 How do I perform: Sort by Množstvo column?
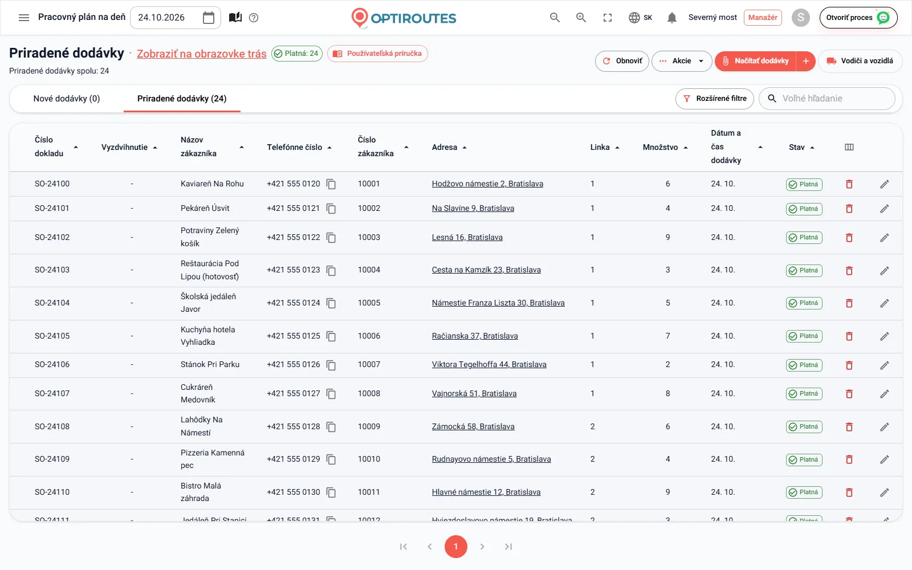pyautogui.click(x=665, y=147)
